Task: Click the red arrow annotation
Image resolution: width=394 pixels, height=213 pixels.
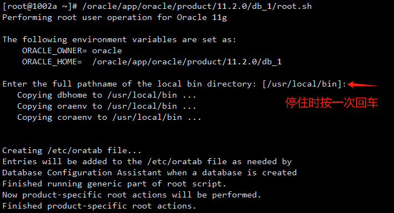Action: [x=362, y=85]
